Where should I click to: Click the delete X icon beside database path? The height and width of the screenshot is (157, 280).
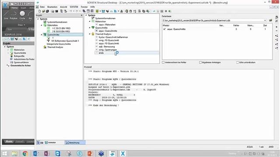coord(276,21)
